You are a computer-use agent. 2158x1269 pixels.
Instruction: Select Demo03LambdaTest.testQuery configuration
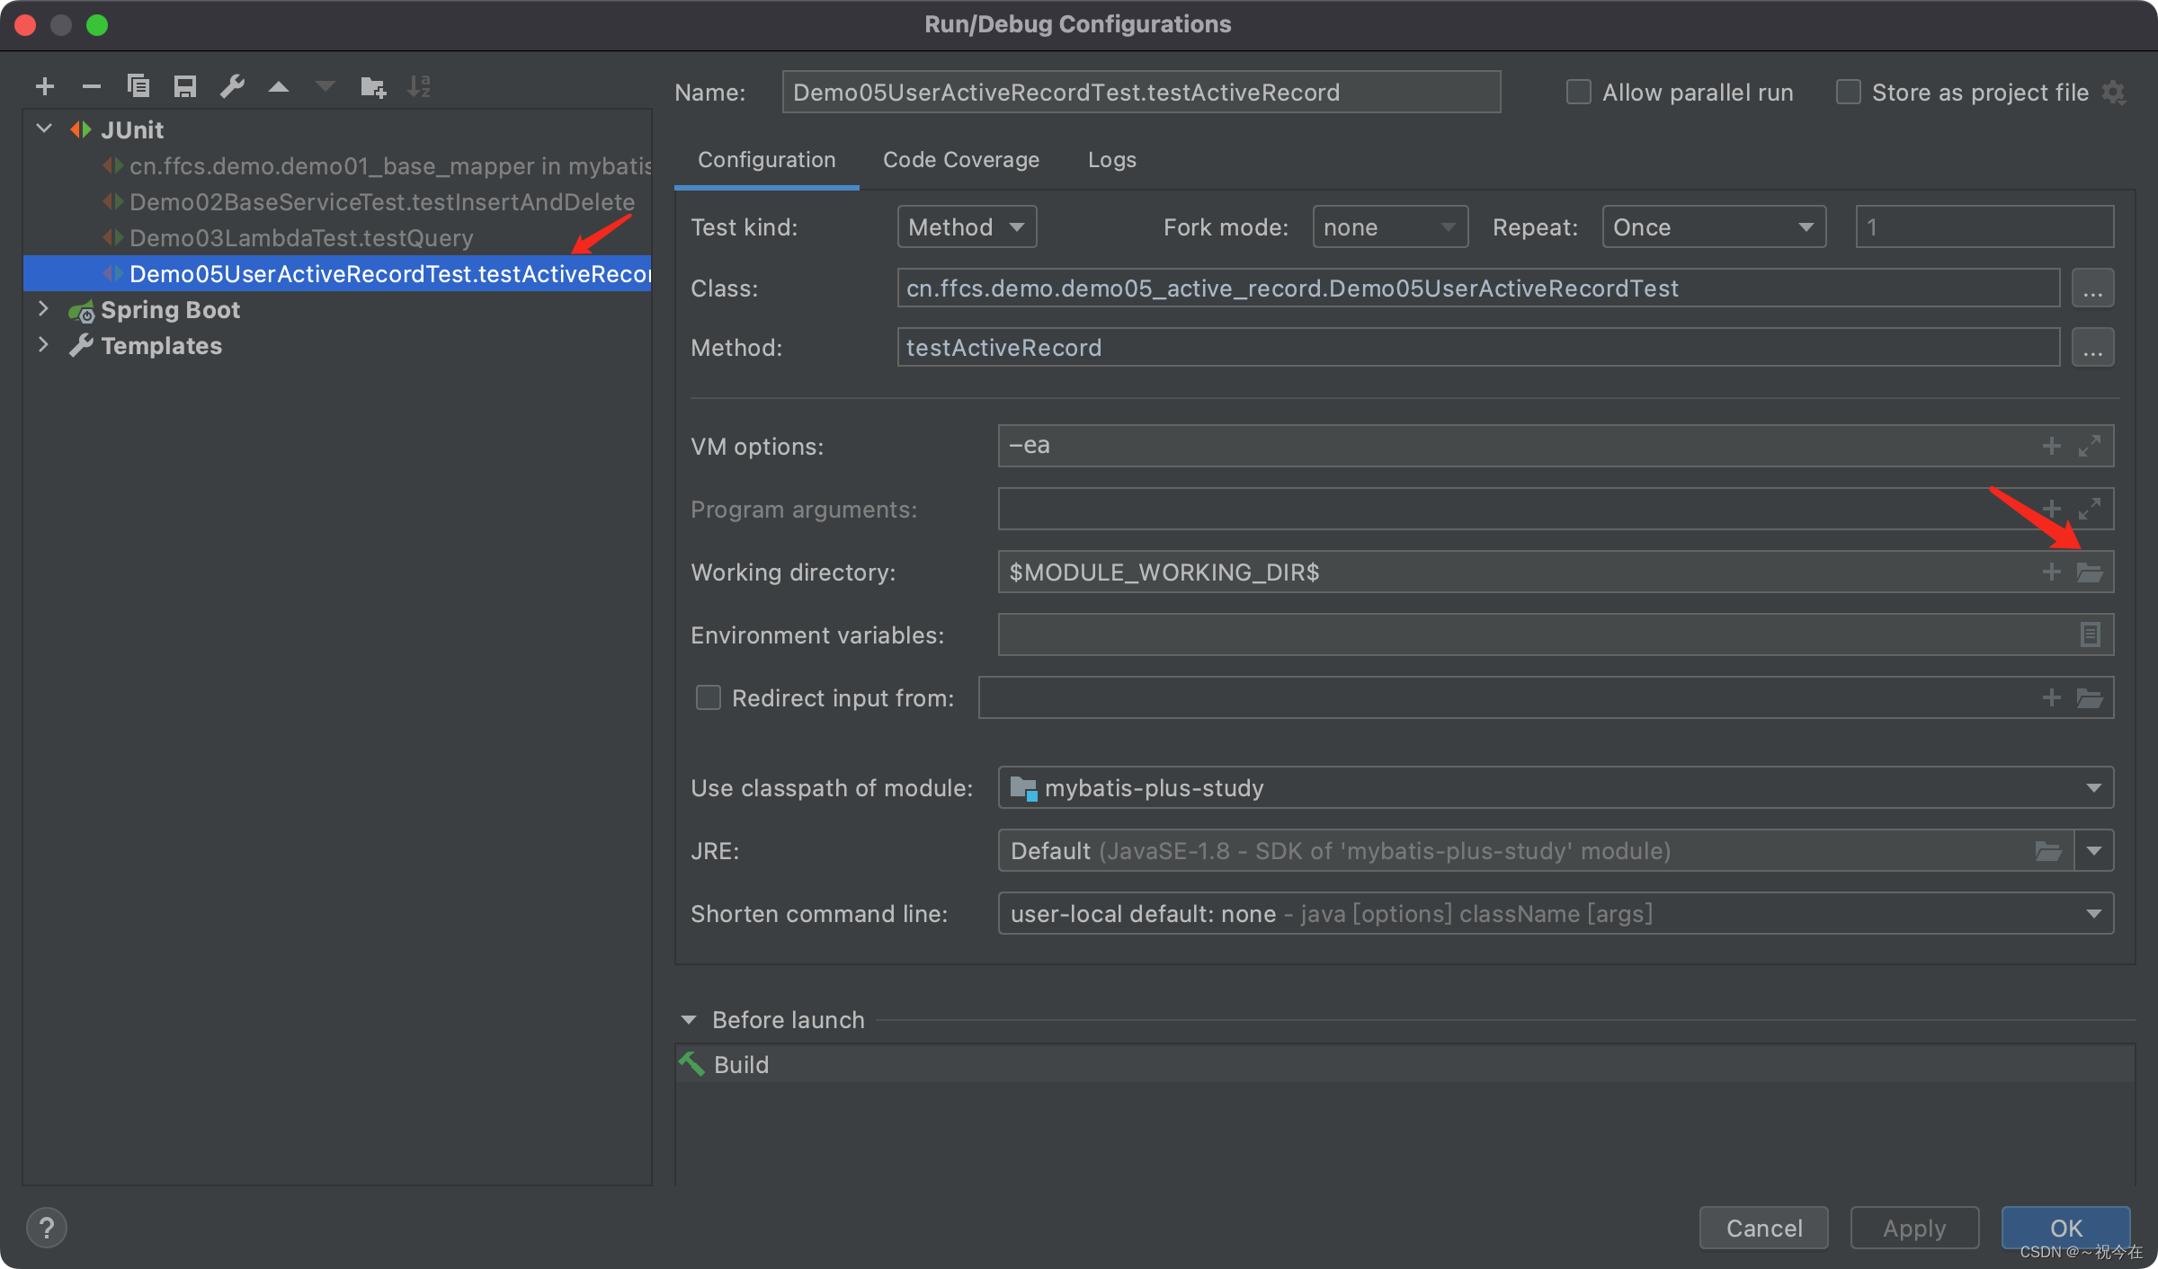click(x=301, y=238)
